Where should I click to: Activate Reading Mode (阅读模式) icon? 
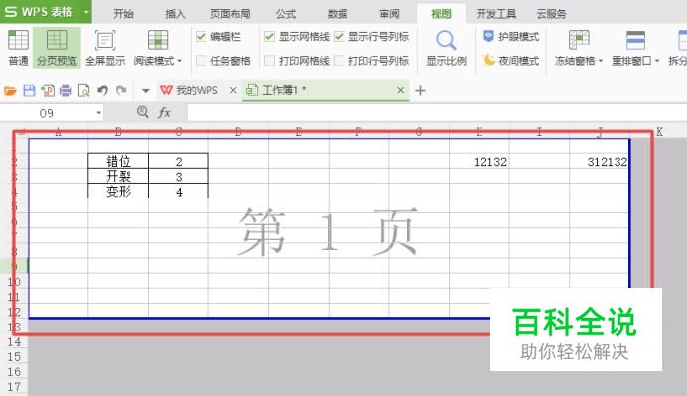[x=157, y=41]
